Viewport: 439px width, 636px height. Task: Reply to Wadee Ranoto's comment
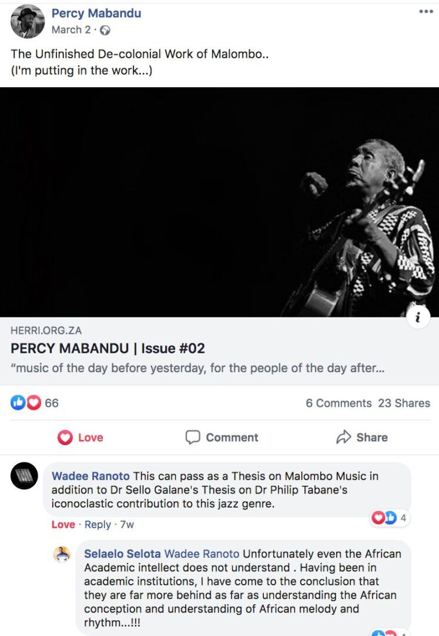pos(98,524)
